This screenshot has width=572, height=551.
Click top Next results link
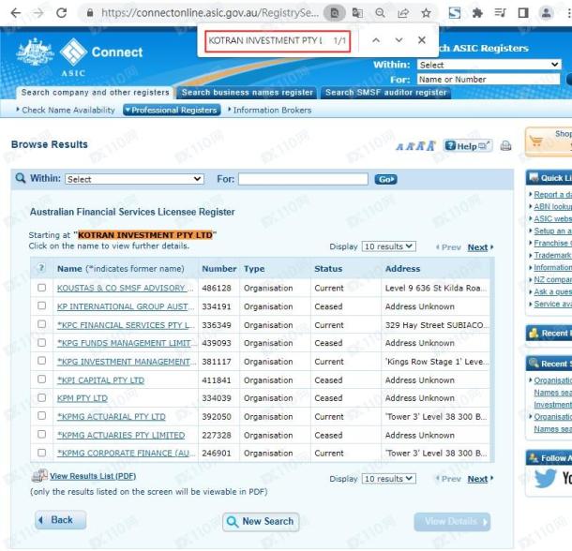point(477,247)
